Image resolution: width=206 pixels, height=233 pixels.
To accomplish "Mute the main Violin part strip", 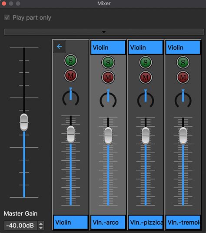I will [x=70, y=76].
